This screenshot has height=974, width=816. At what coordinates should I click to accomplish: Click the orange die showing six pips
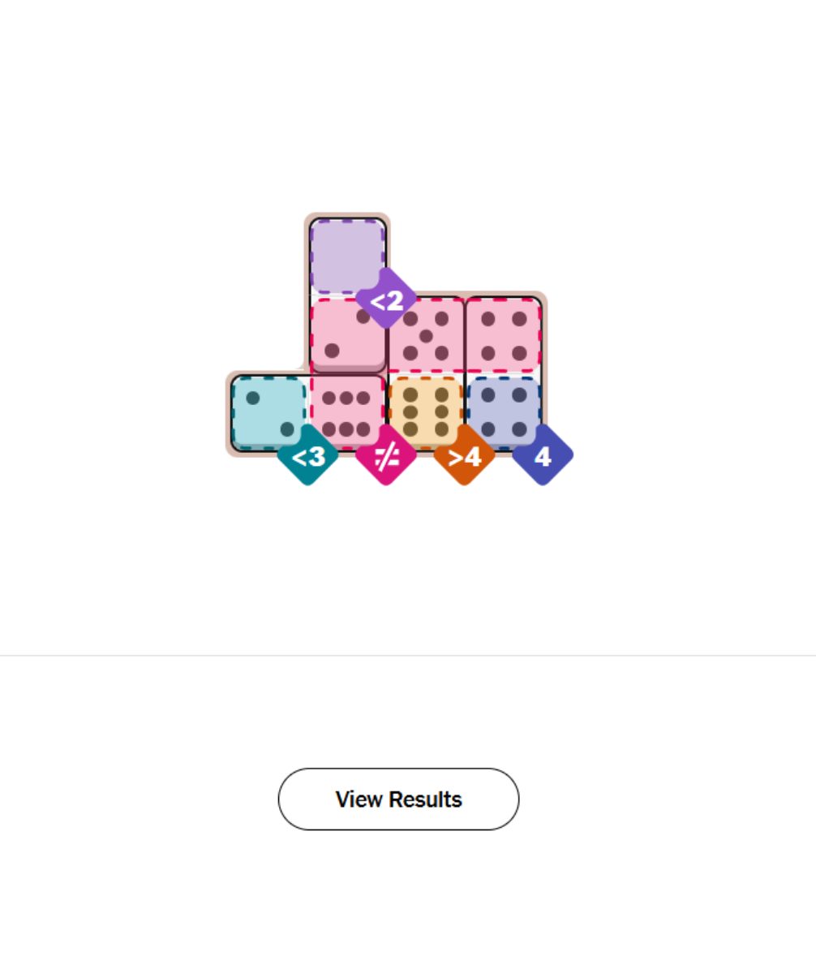click(x=426, y=412)
